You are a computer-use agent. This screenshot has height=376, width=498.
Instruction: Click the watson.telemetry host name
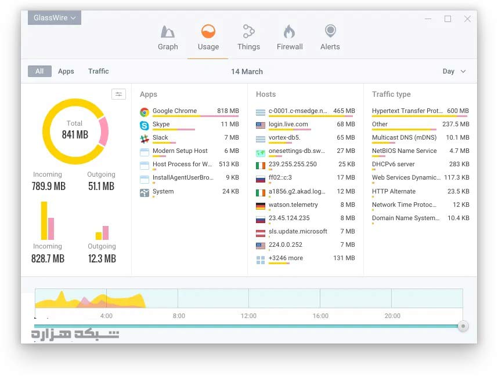click(x=293, y=205)
